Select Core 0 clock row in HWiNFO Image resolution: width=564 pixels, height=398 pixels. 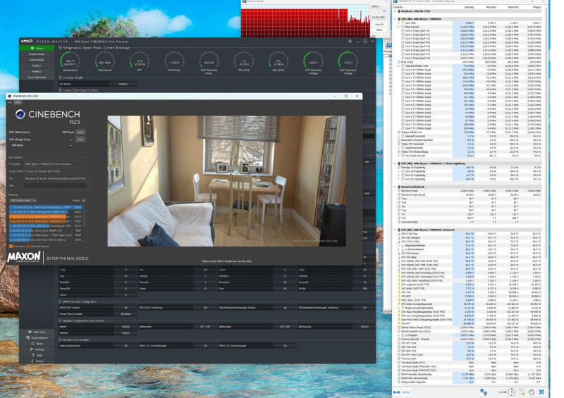click(469, 30)
